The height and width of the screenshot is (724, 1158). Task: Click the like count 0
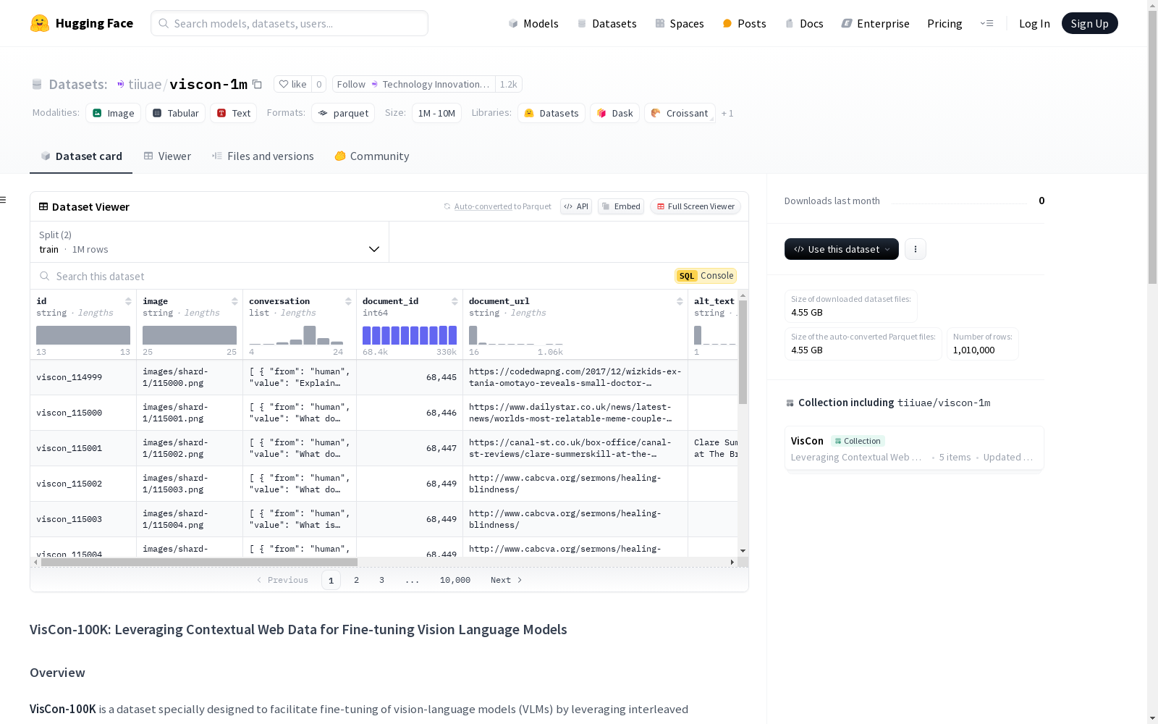[x=319, y=84]
